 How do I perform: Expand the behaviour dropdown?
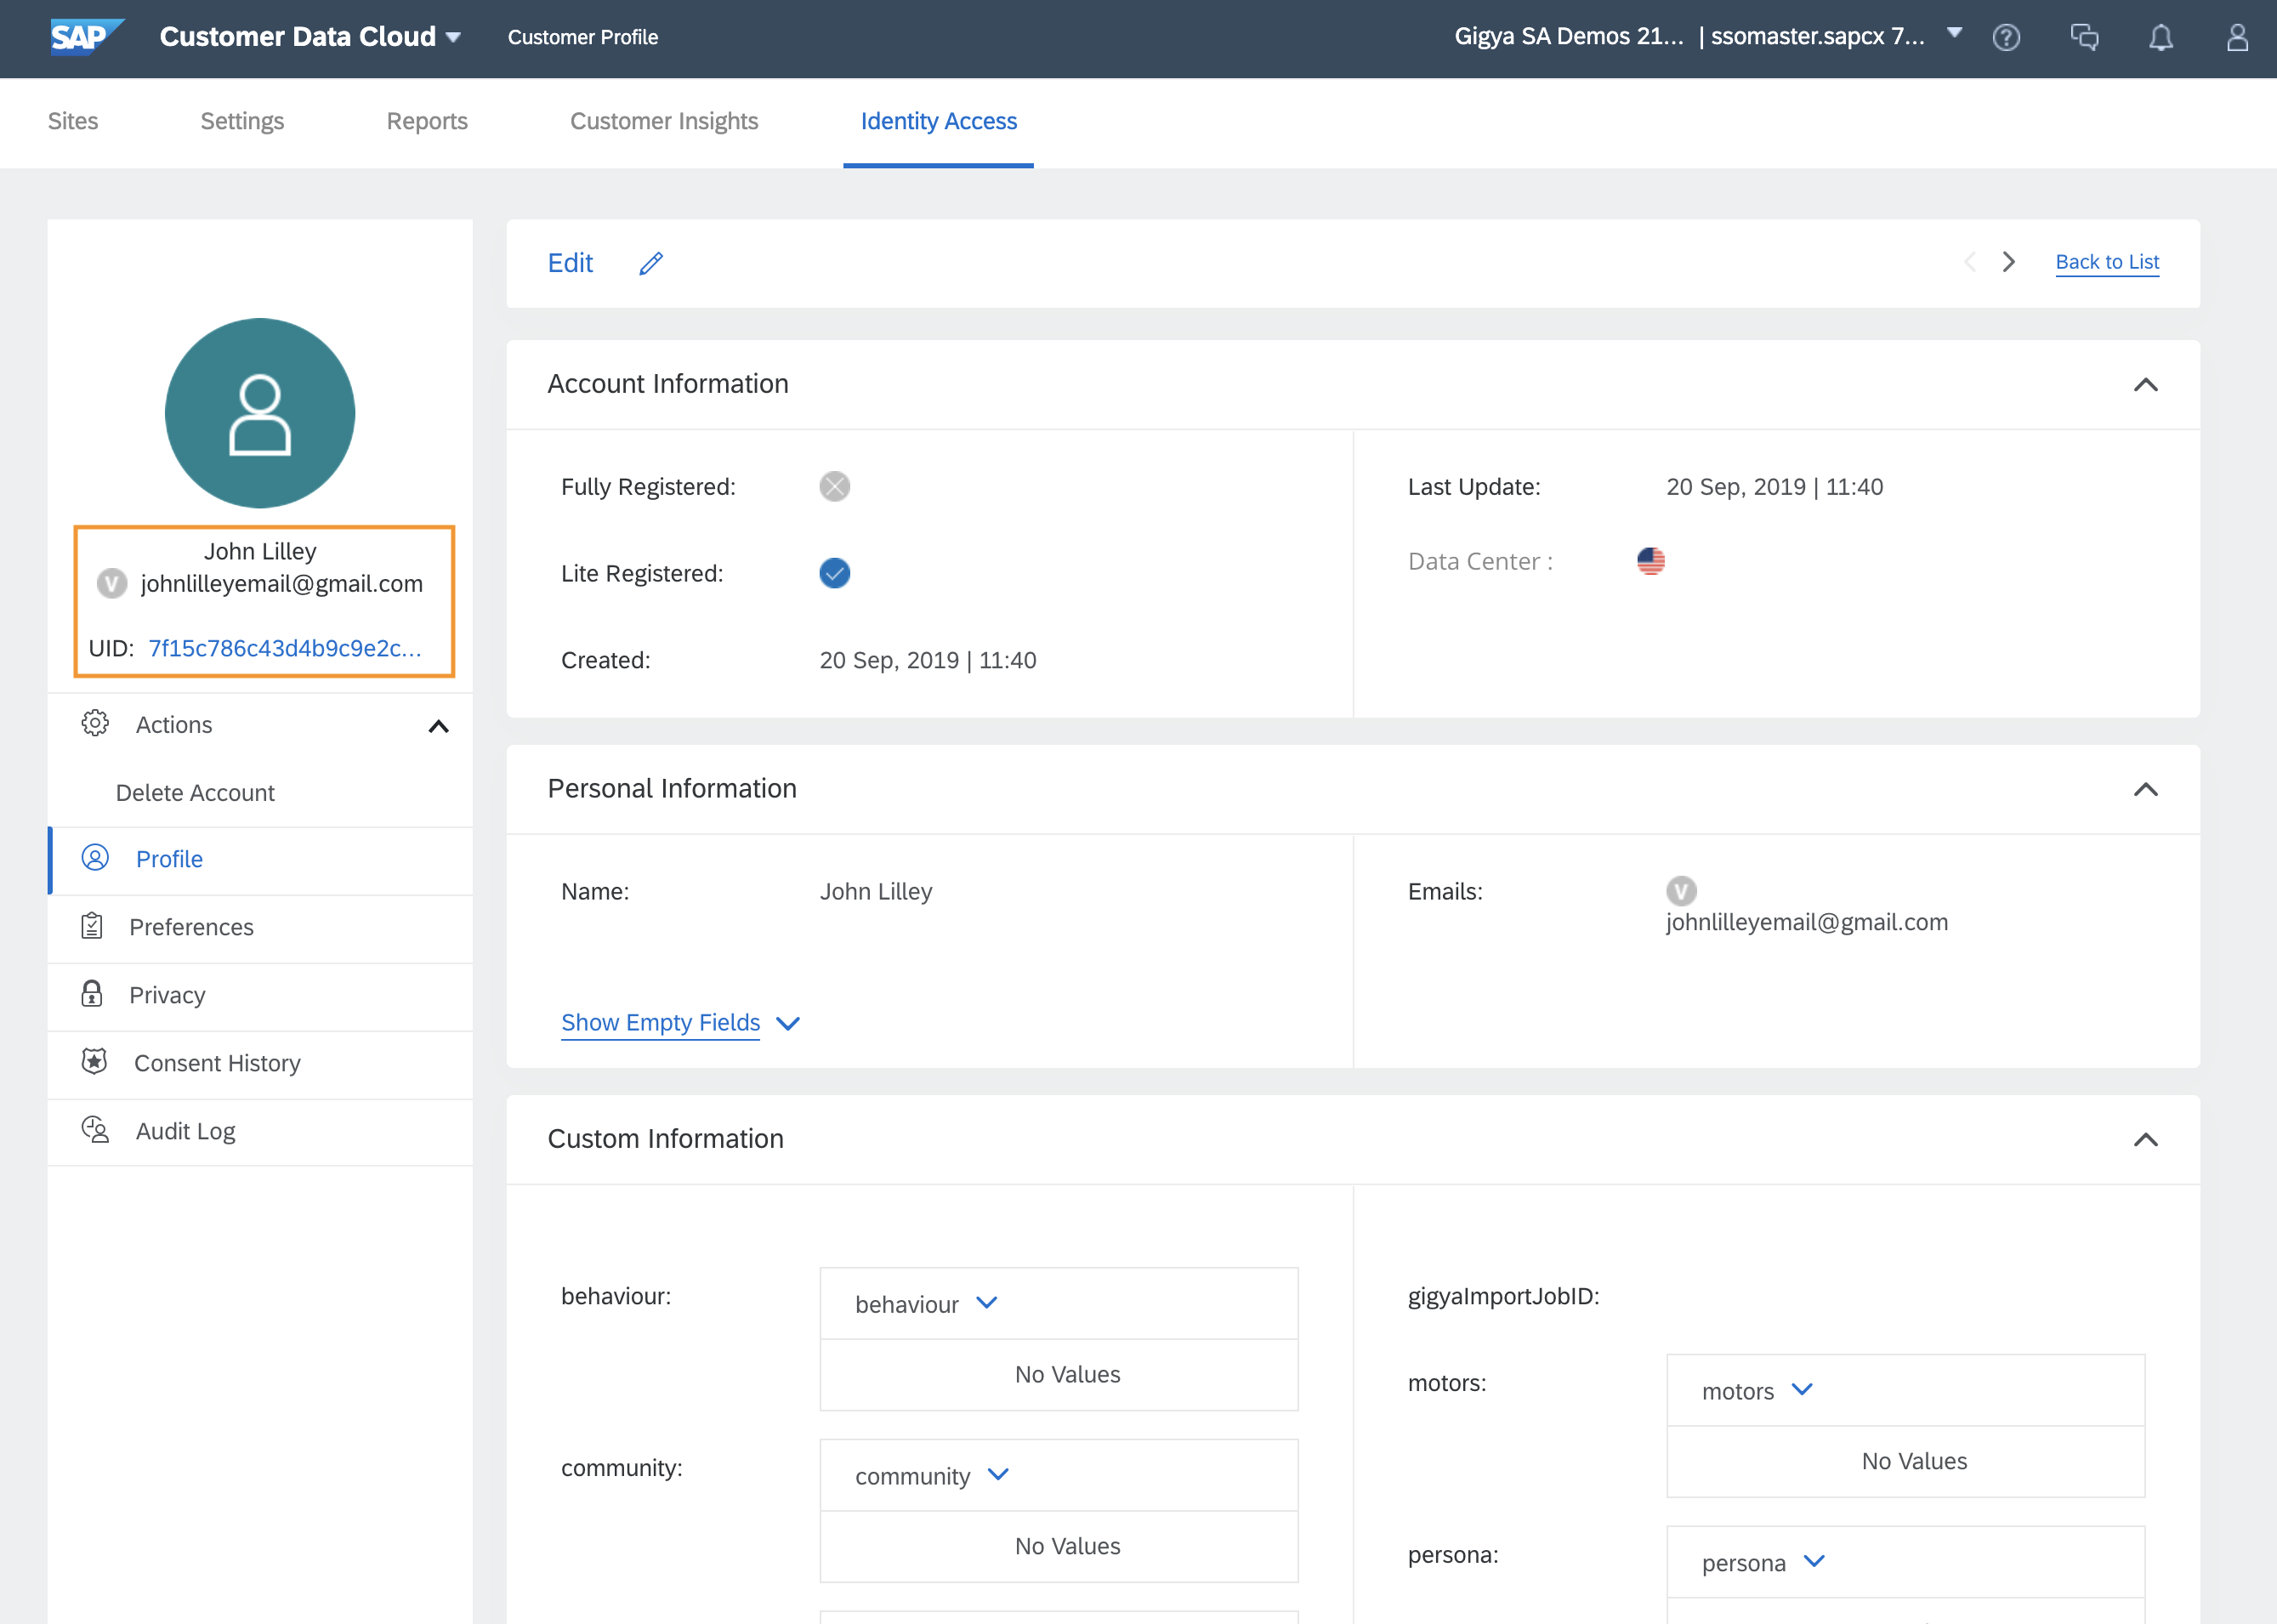pos(987,1303)
